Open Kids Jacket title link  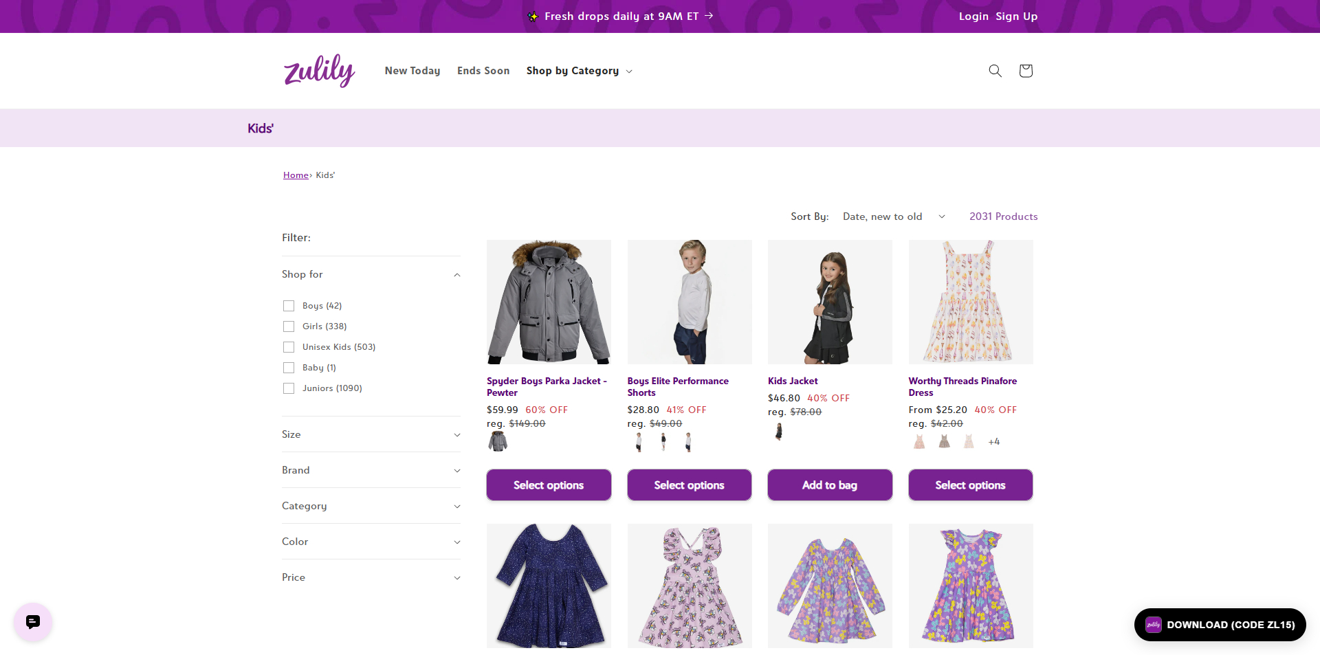(793, 381)
